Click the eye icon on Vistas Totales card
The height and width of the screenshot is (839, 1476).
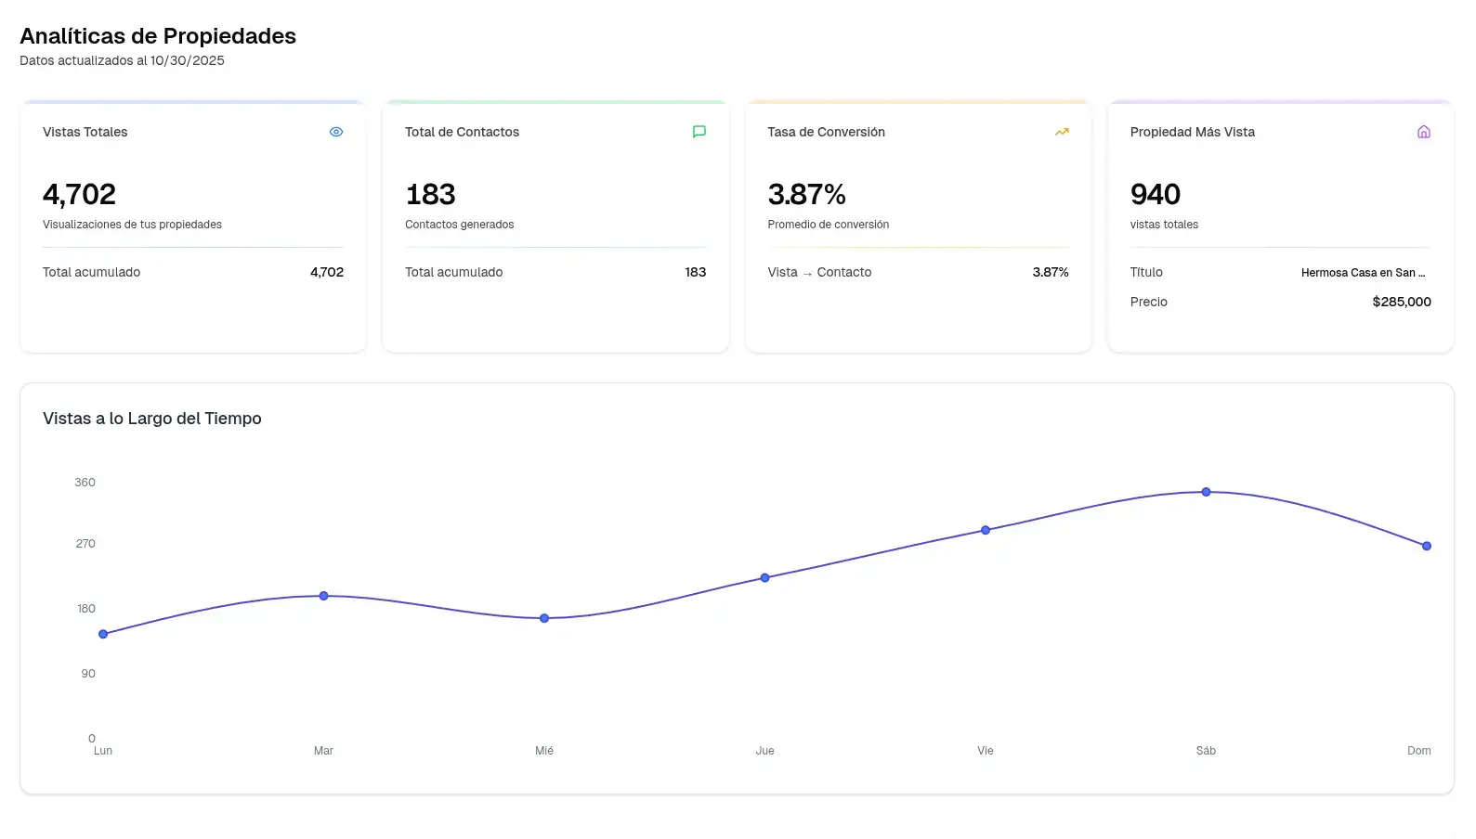(x=336, y=132)
